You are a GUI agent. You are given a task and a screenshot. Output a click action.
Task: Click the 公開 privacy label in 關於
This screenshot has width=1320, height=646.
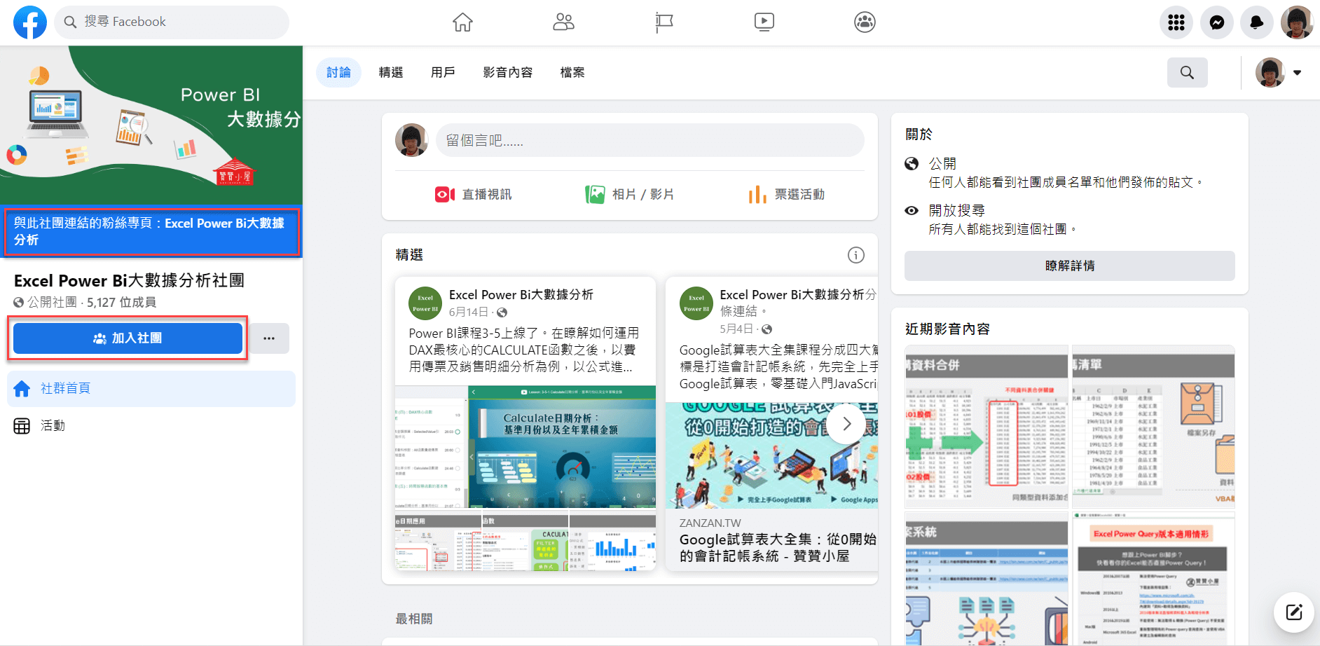click(942, 164)
